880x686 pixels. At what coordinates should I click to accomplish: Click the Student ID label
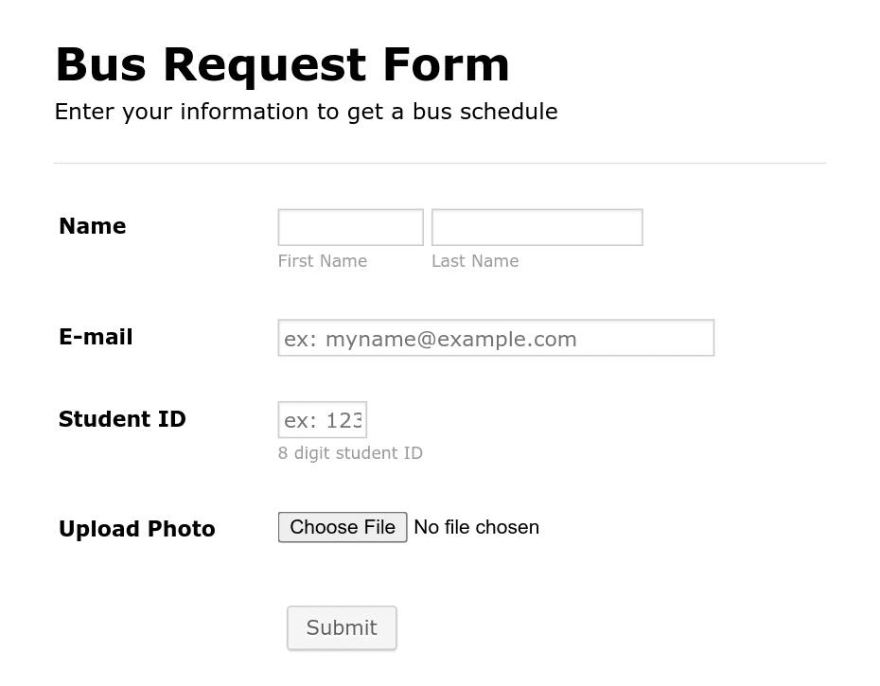122,419
